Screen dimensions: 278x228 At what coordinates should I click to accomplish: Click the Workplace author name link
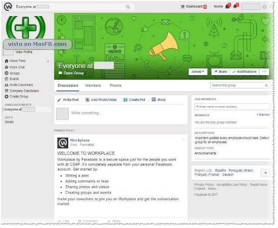coord(80,140)
